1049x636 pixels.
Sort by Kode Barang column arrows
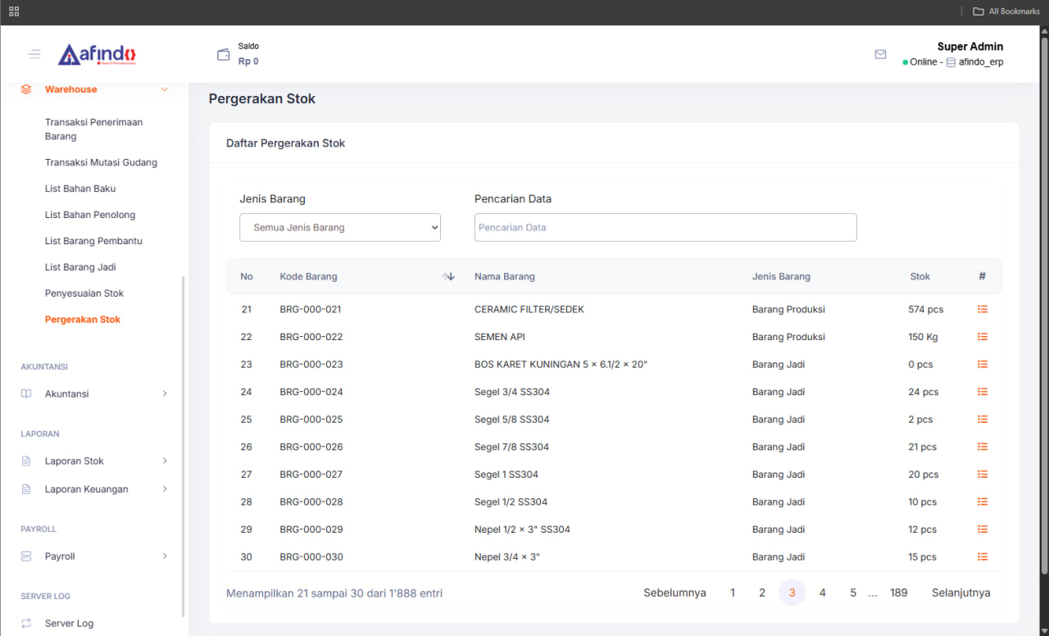coord(448,276)
